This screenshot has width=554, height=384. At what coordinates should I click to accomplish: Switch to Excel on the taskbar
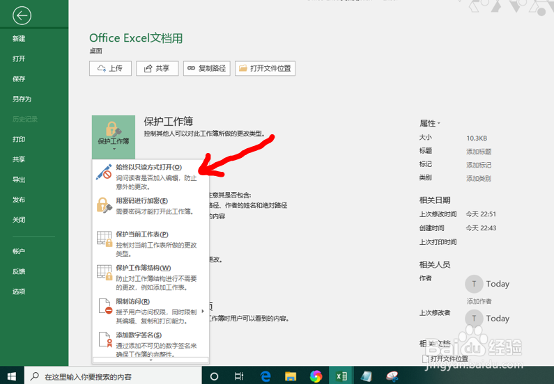click(341, 376)
